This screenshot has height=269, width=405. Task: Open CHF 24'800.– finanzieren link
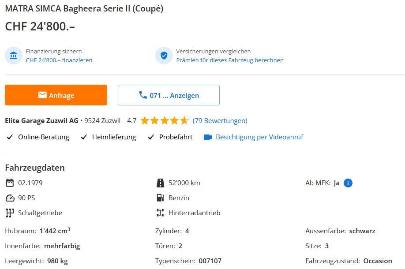(x=59, y=60)
